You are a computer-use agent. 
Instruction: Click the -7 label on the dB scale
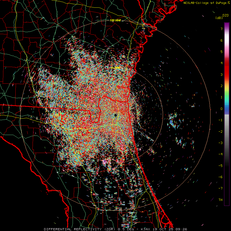220,188
